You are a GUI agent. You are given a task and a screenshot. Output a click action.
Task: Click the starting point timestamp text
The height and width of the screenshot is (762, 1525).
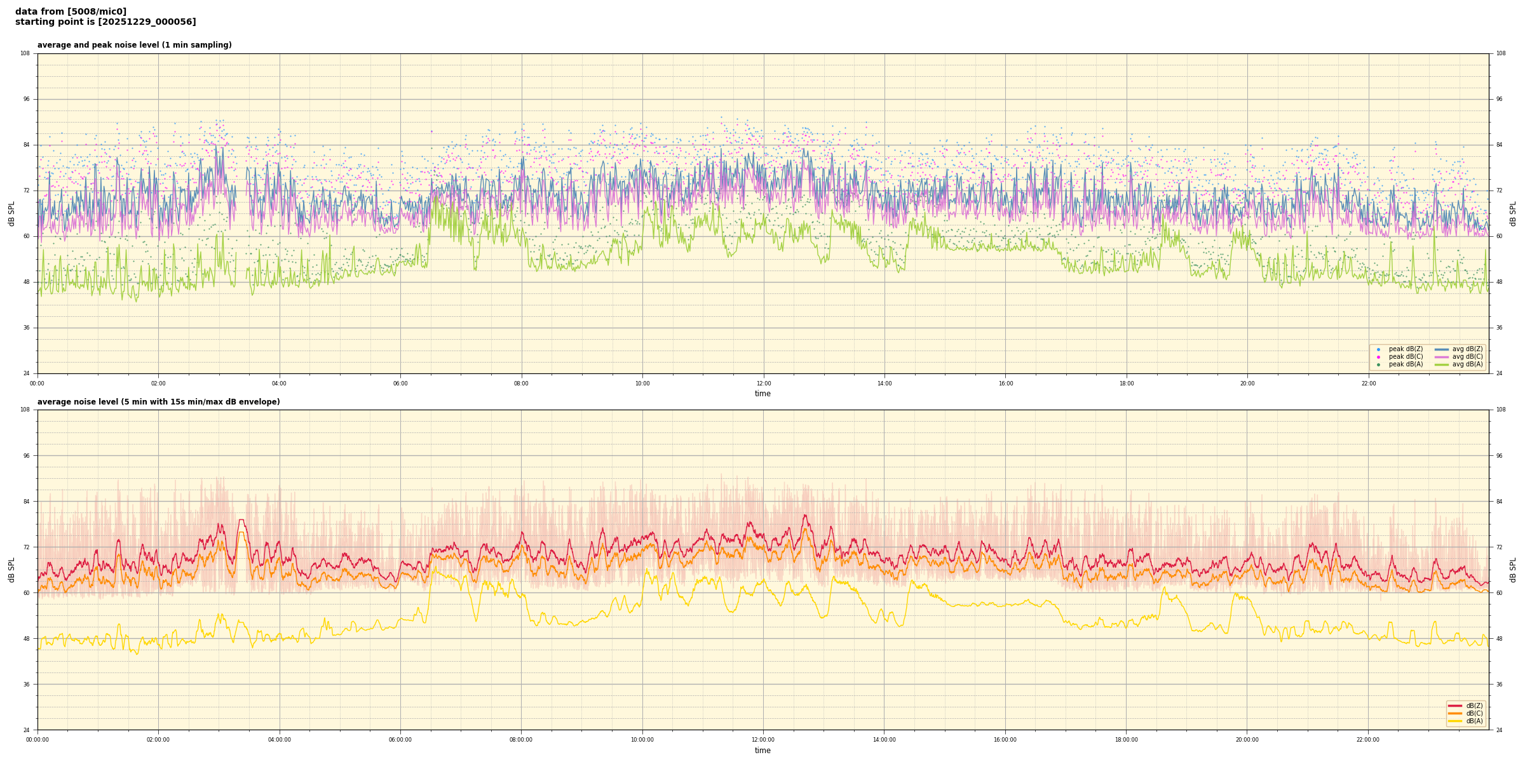[x=105, y=22]
